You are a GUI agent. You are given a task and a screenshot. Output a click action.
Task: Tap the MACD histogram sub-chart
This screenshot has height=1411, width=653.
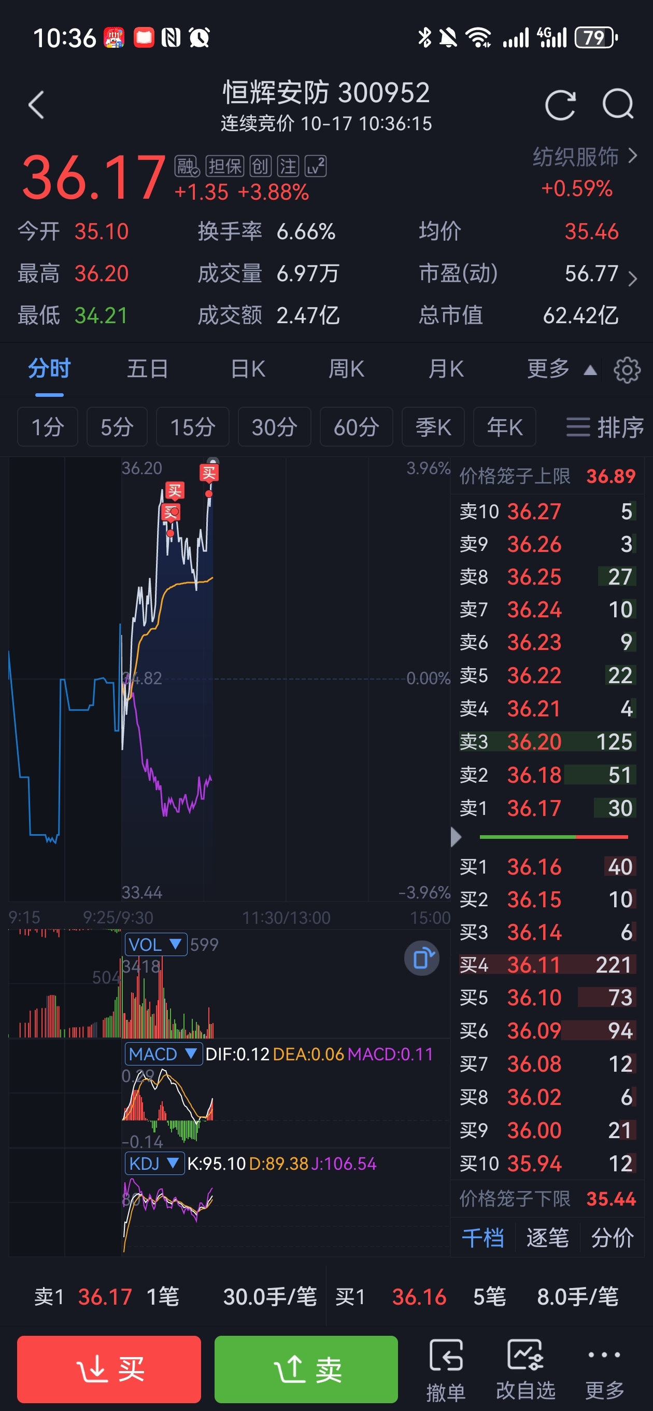pos(230,1094)
